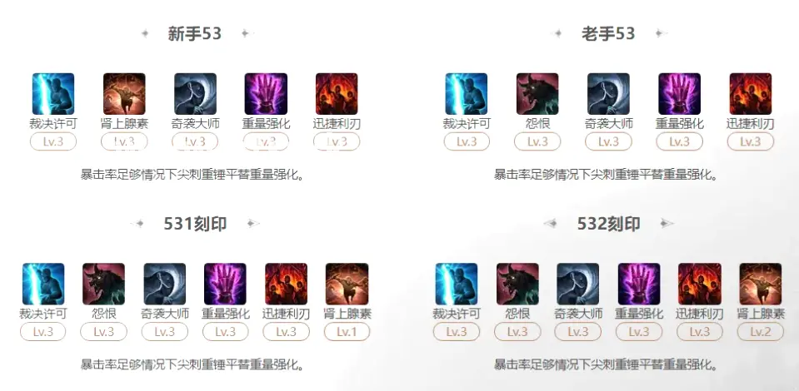Select 奇袭大师 icon in 老手53 set
The height and width of the screenshot is (391, 799).
(x=608, y=94)
